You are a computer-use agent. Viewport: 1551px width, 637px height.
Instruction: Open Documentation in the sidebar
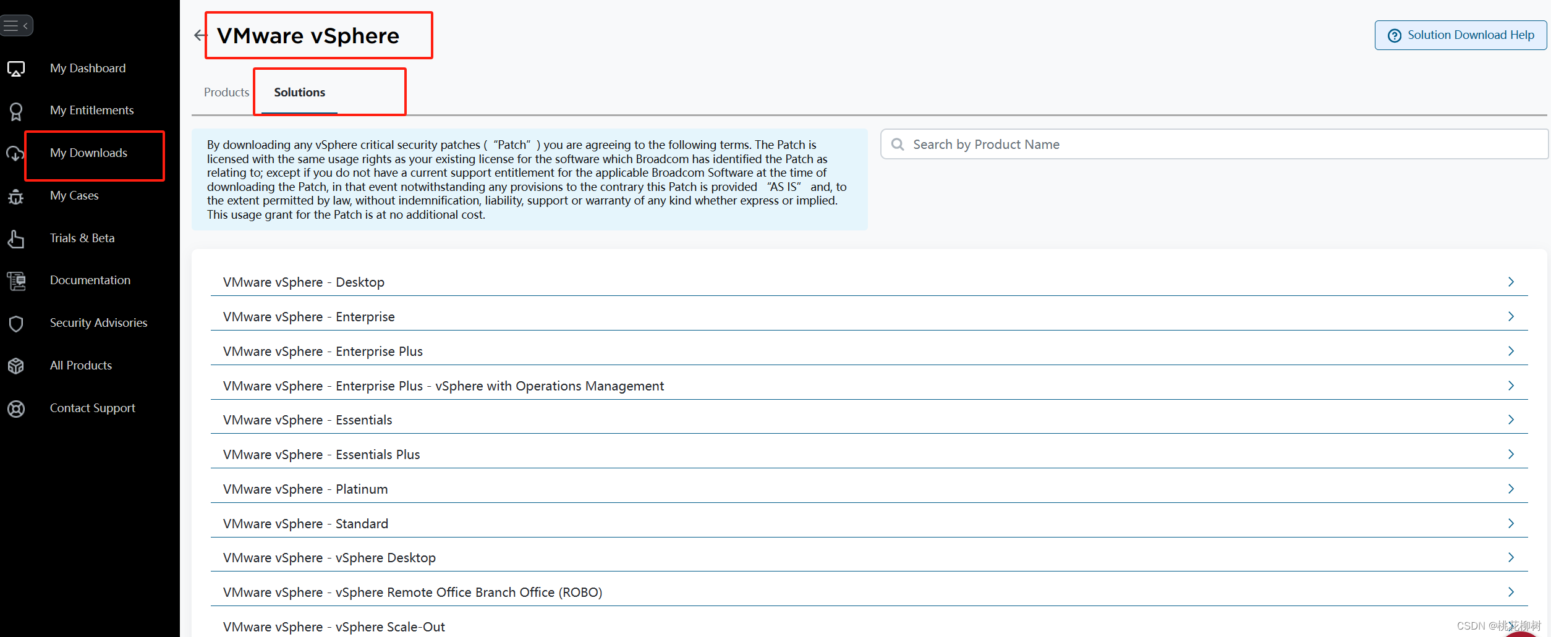point(90,280)
